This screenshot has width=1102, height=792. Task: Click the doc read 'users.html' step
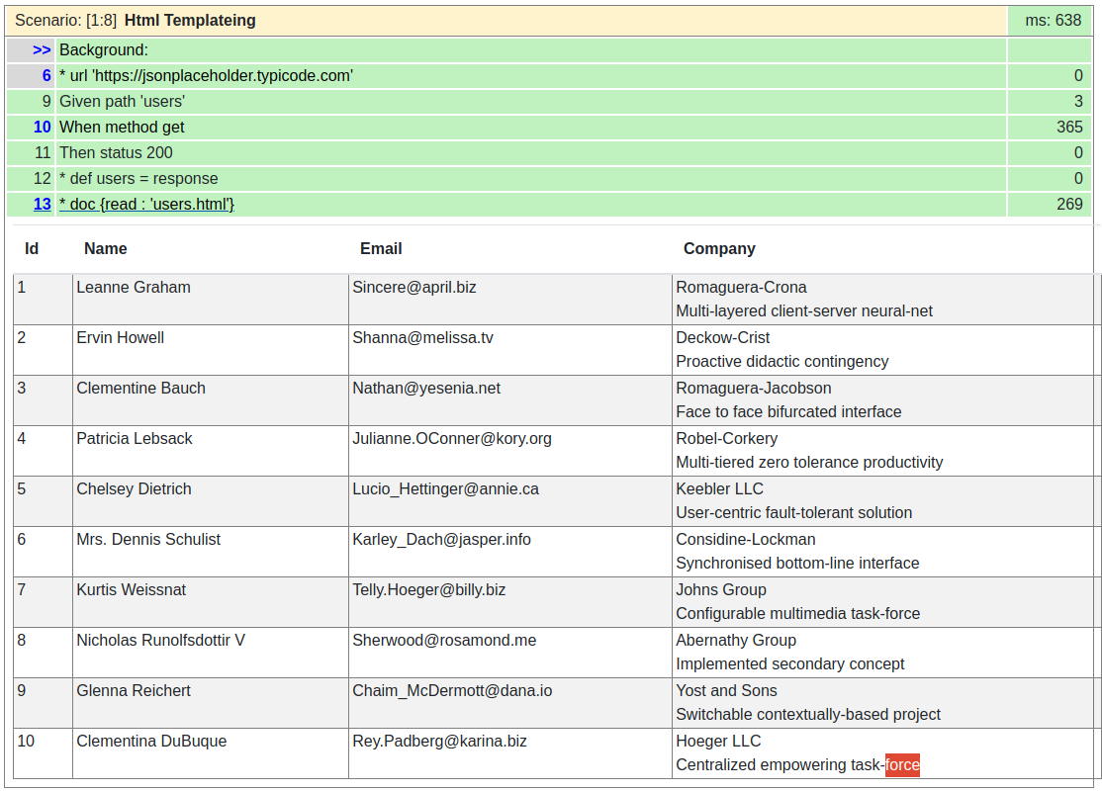coord(146,204)
